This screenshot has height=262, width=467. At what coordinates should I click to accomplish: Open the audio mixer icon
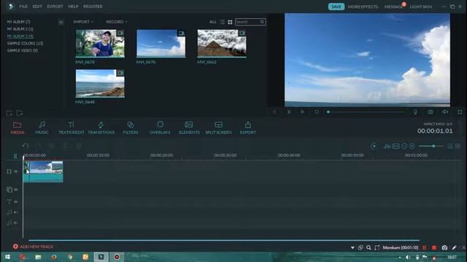tap(387, 146)
